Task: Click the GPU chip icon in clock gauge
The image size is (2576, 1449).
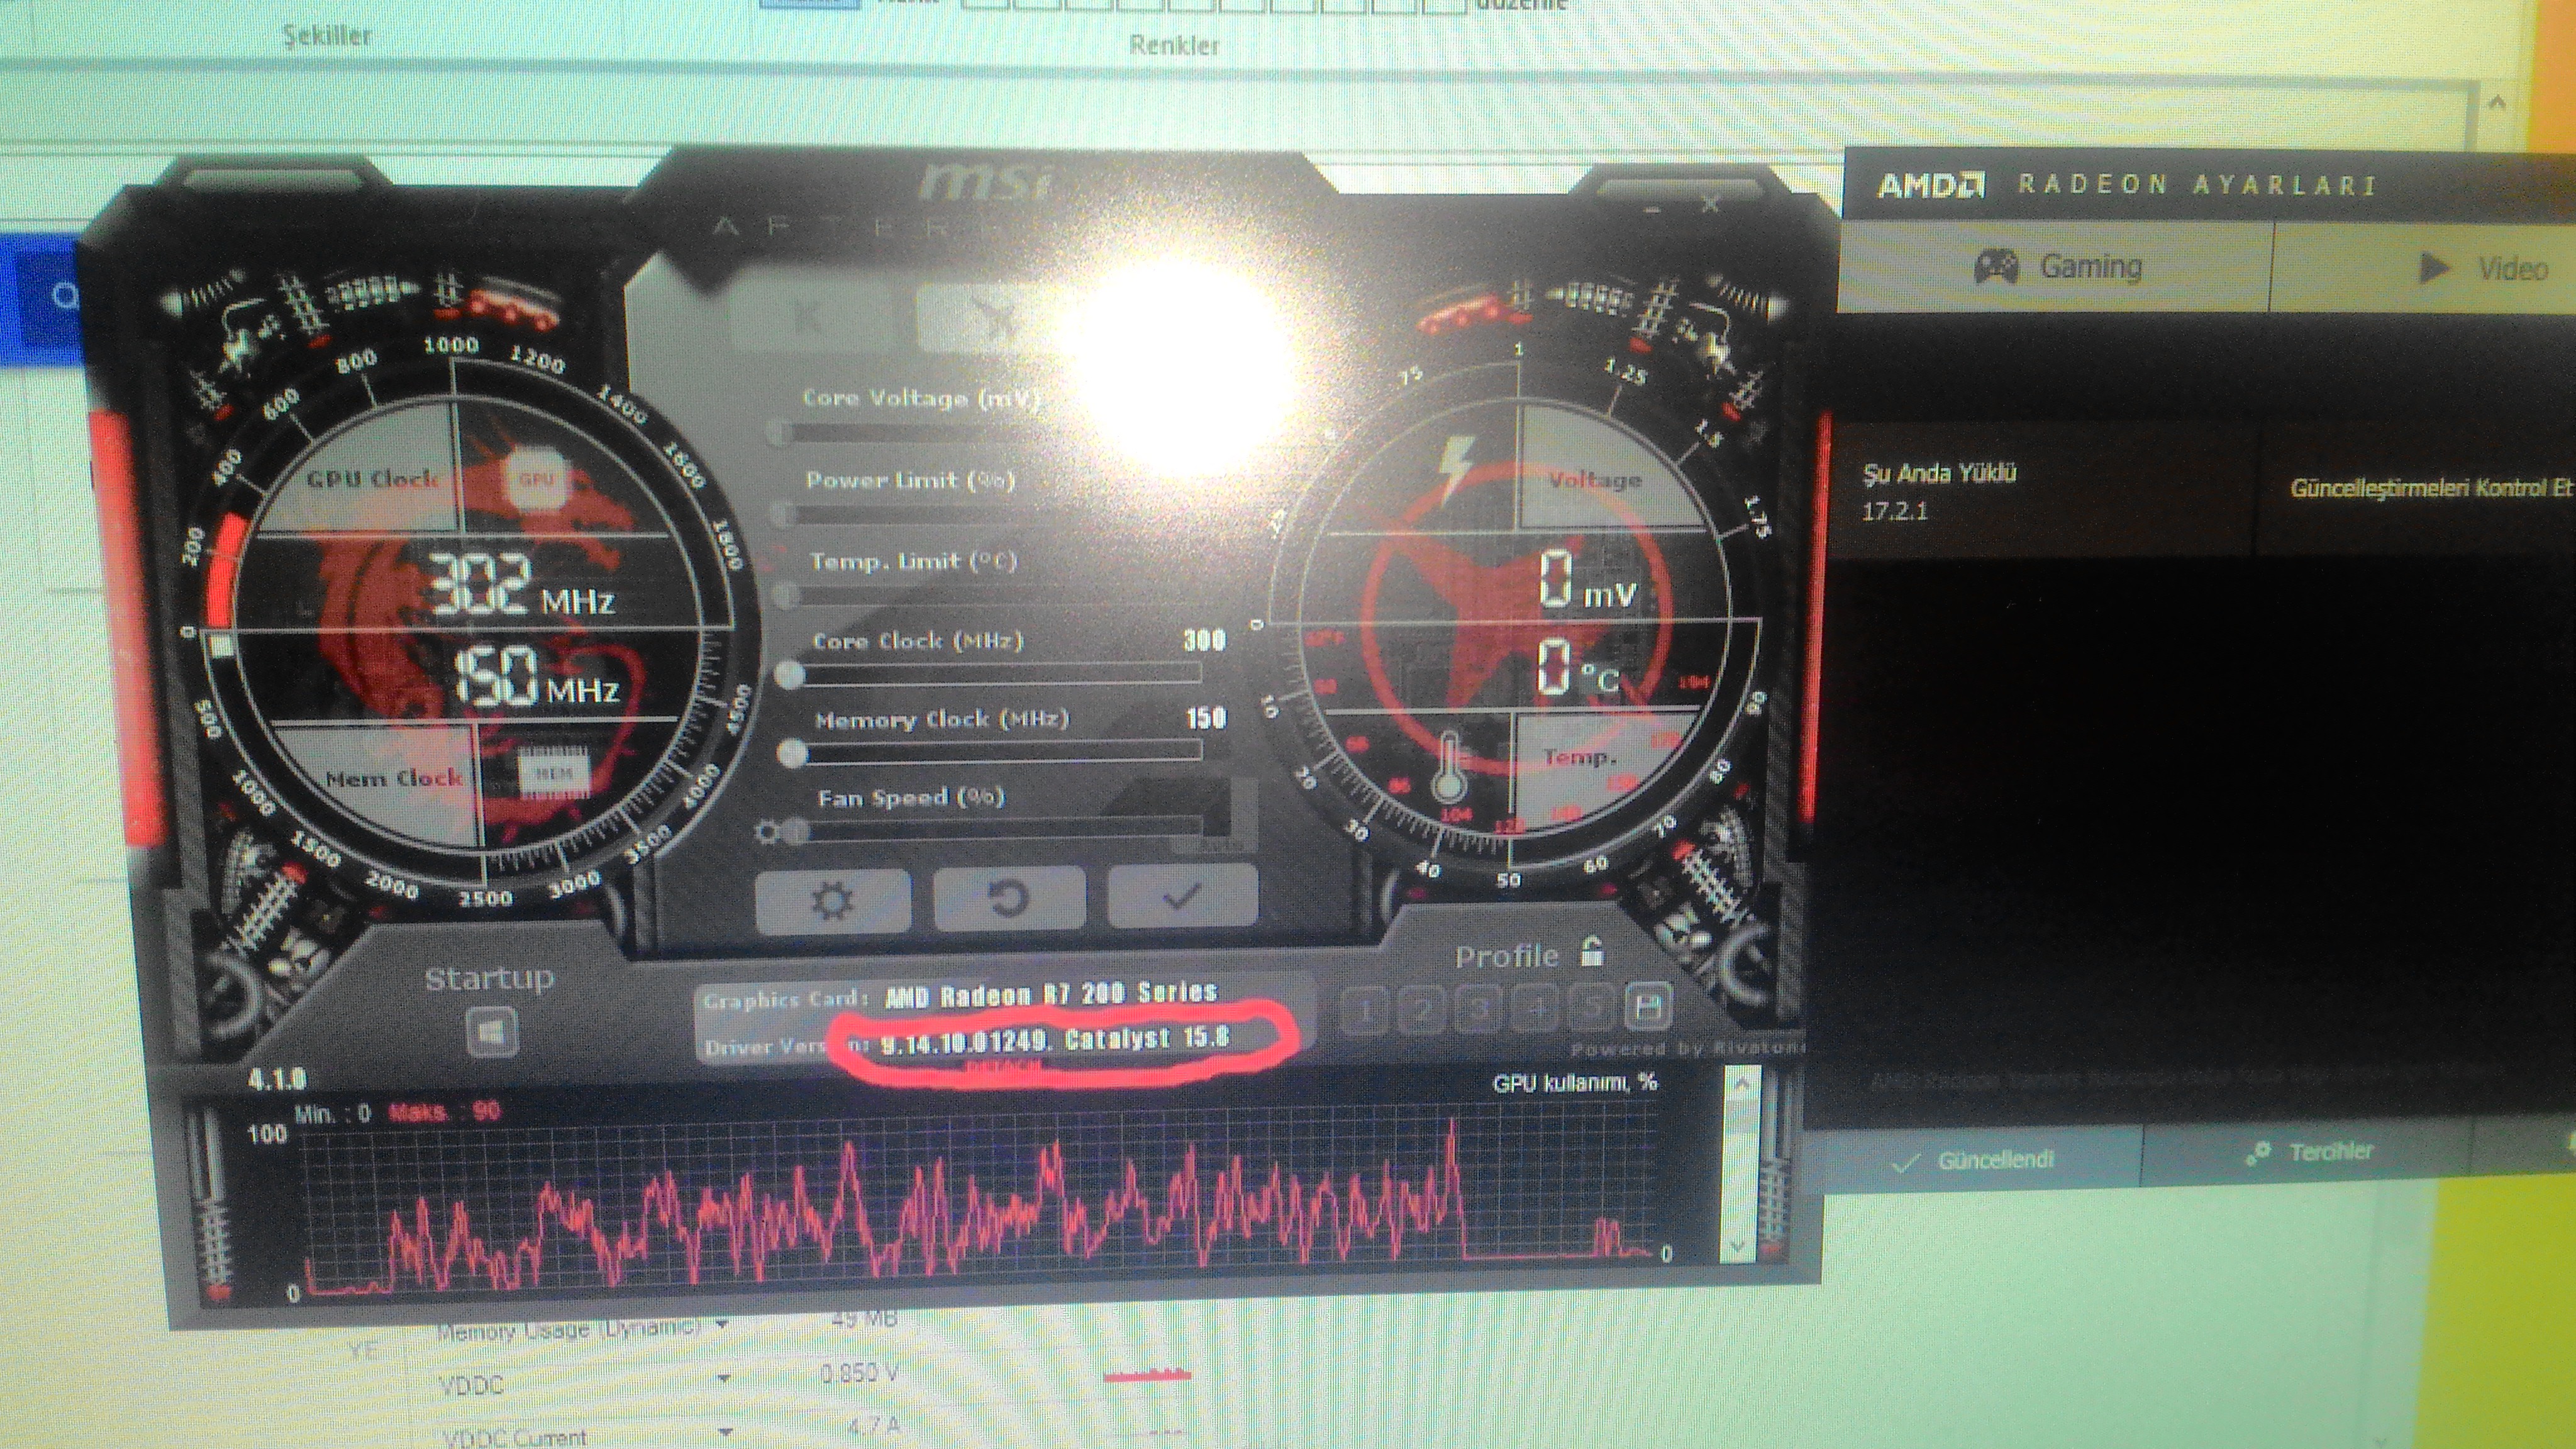Action: [537, 479]
